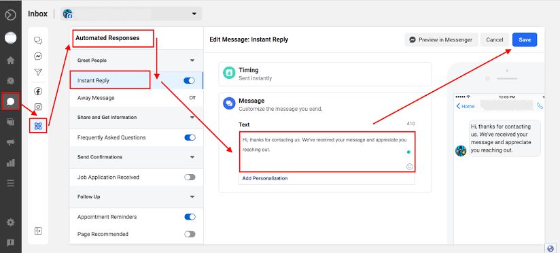Enable the Job Application Received toggle
Image resolution: width=560 pixels, height=253 pixels.
click(190, 177)
